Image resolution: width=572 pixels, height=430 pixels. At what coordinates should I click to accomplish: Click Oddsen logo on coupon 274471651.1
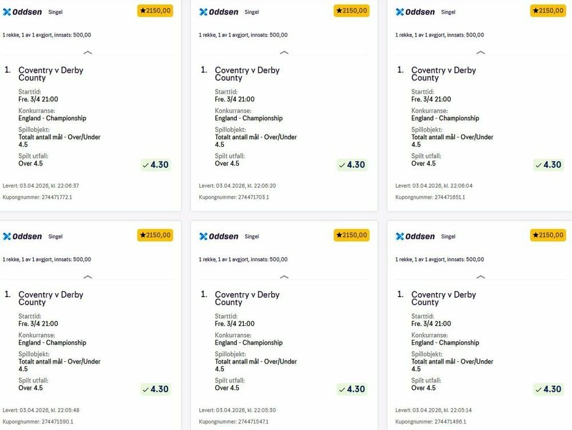[415, 12]
